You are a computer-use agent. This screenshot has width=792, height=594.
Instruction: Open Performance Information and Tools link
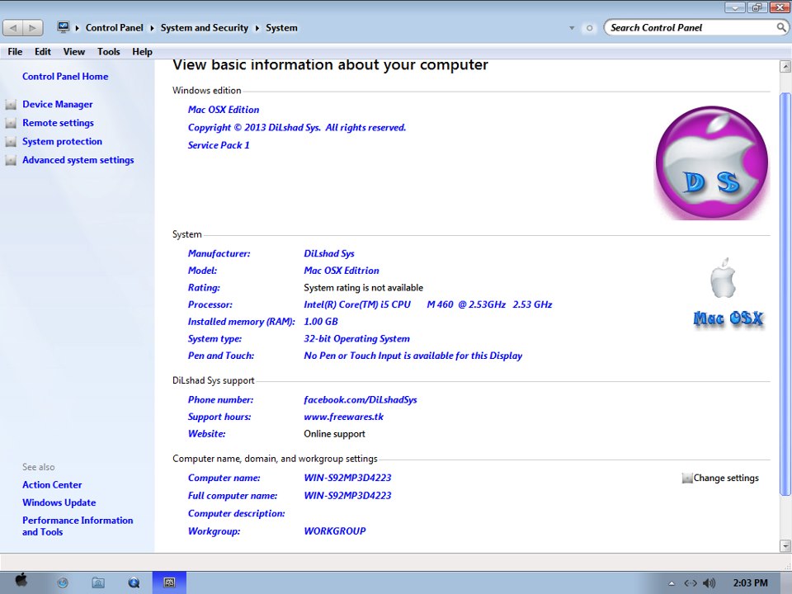[x=78, y=526]
